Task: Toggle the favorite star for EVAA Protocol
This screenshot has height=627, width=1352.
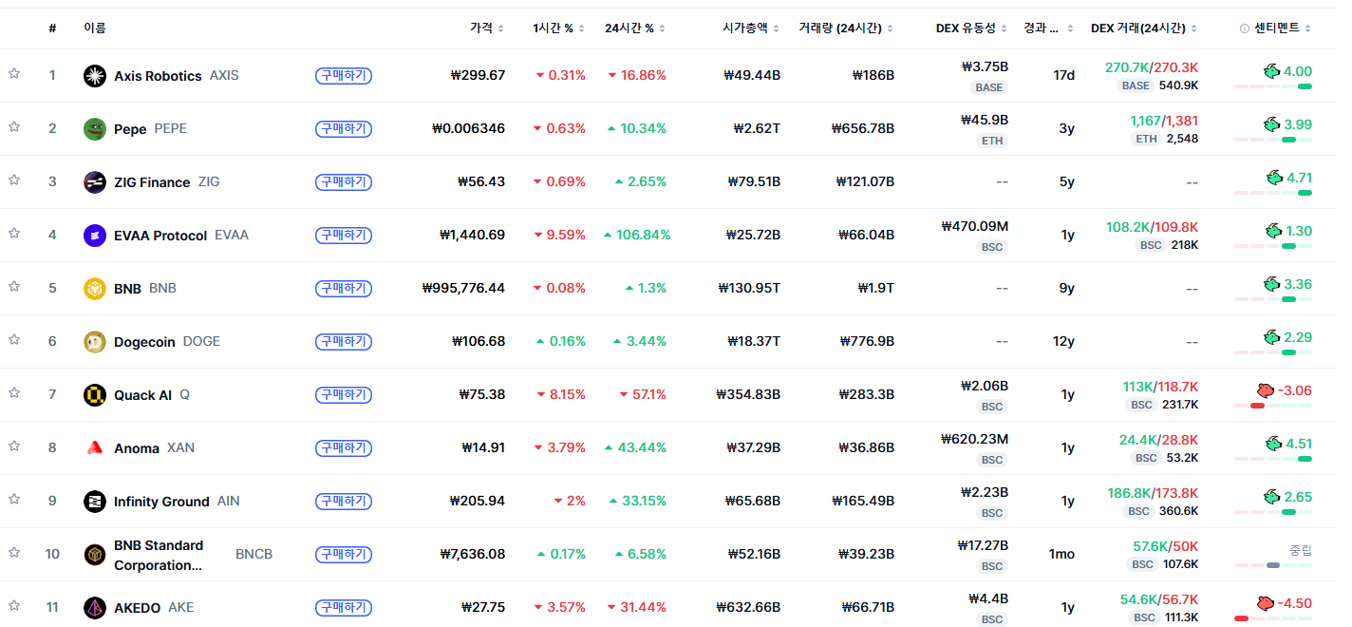Action: pos(14,234)
